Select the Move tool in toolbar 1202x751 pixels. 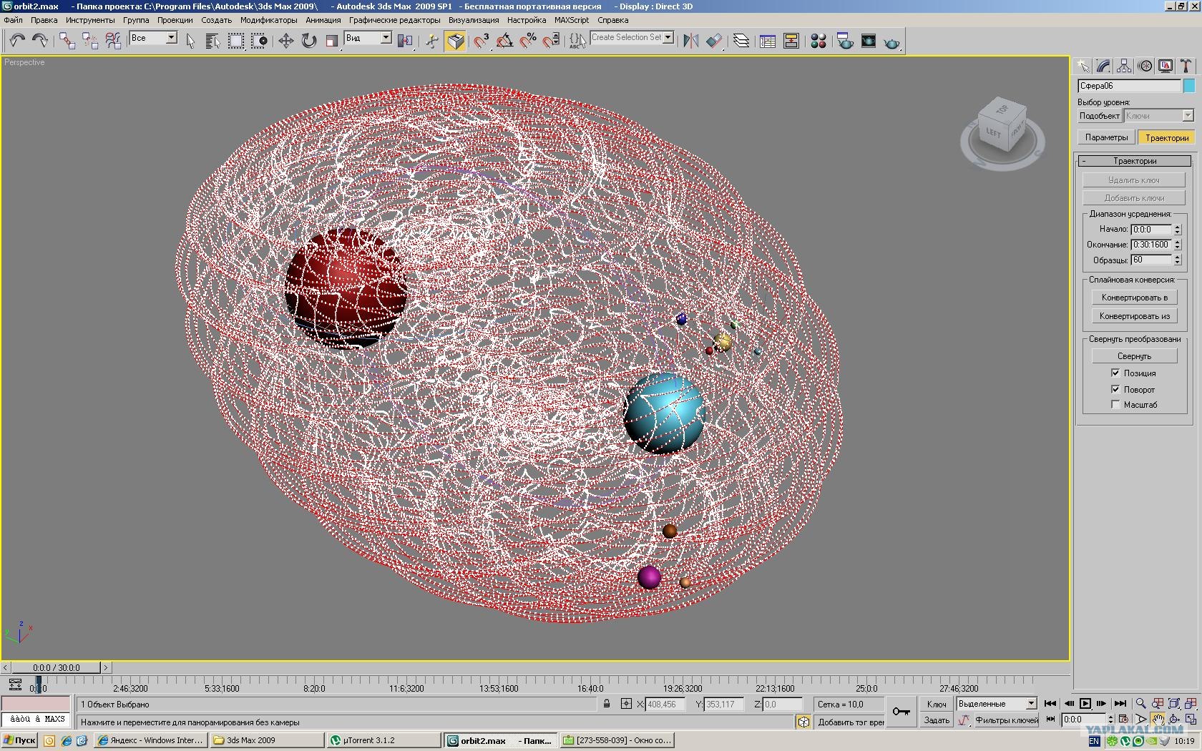(x=285, y=41)
